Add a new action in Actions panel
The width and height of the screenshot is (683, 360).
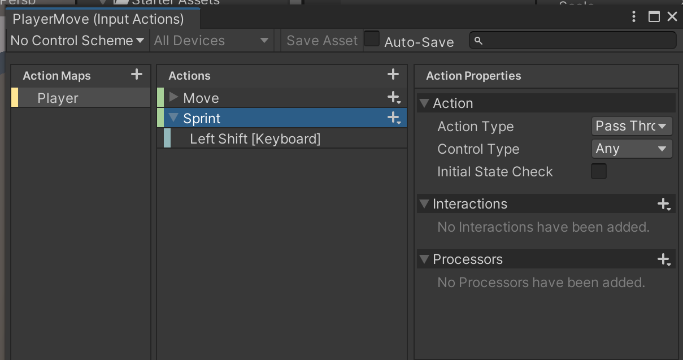coord(393,75)
